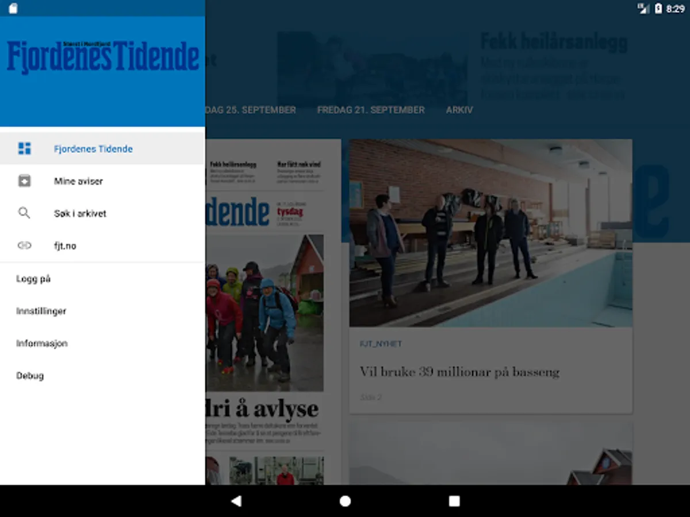Open the swimming pool article photo
The image size is (690, 517).
[491, 233]
